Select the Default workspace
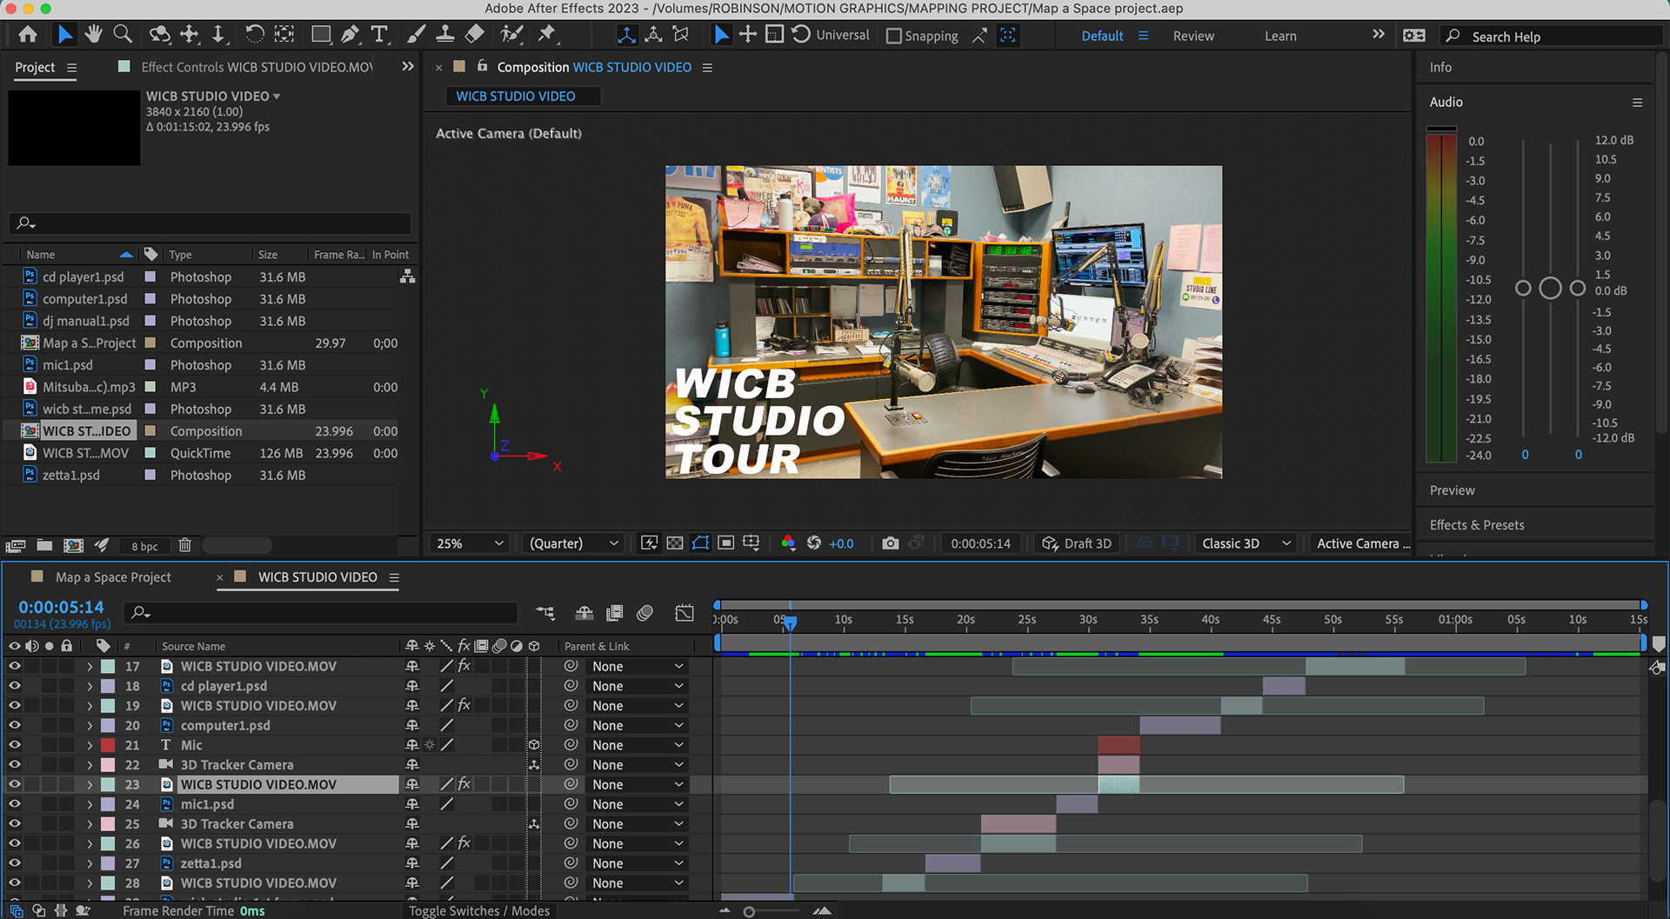Viewport: 1670px width, 919px height. click(1102, 36)
